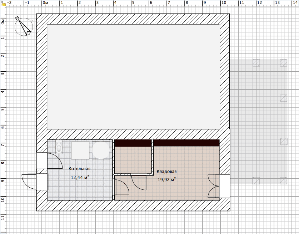The image size is (299, 234).
Task: Select the large empty room at the top
Action: tap(133, 77)
